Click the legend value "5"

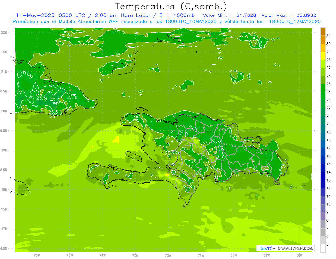[328, 244]
